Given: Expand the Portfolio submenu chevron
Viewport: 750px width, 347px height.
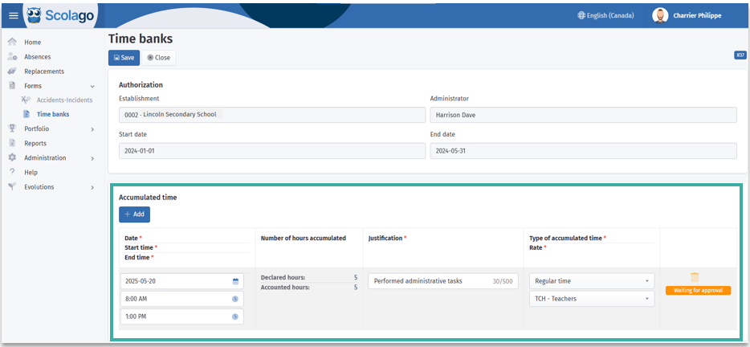Looking at the screenshot, I should pyautogui.click(x=92, y=129).
